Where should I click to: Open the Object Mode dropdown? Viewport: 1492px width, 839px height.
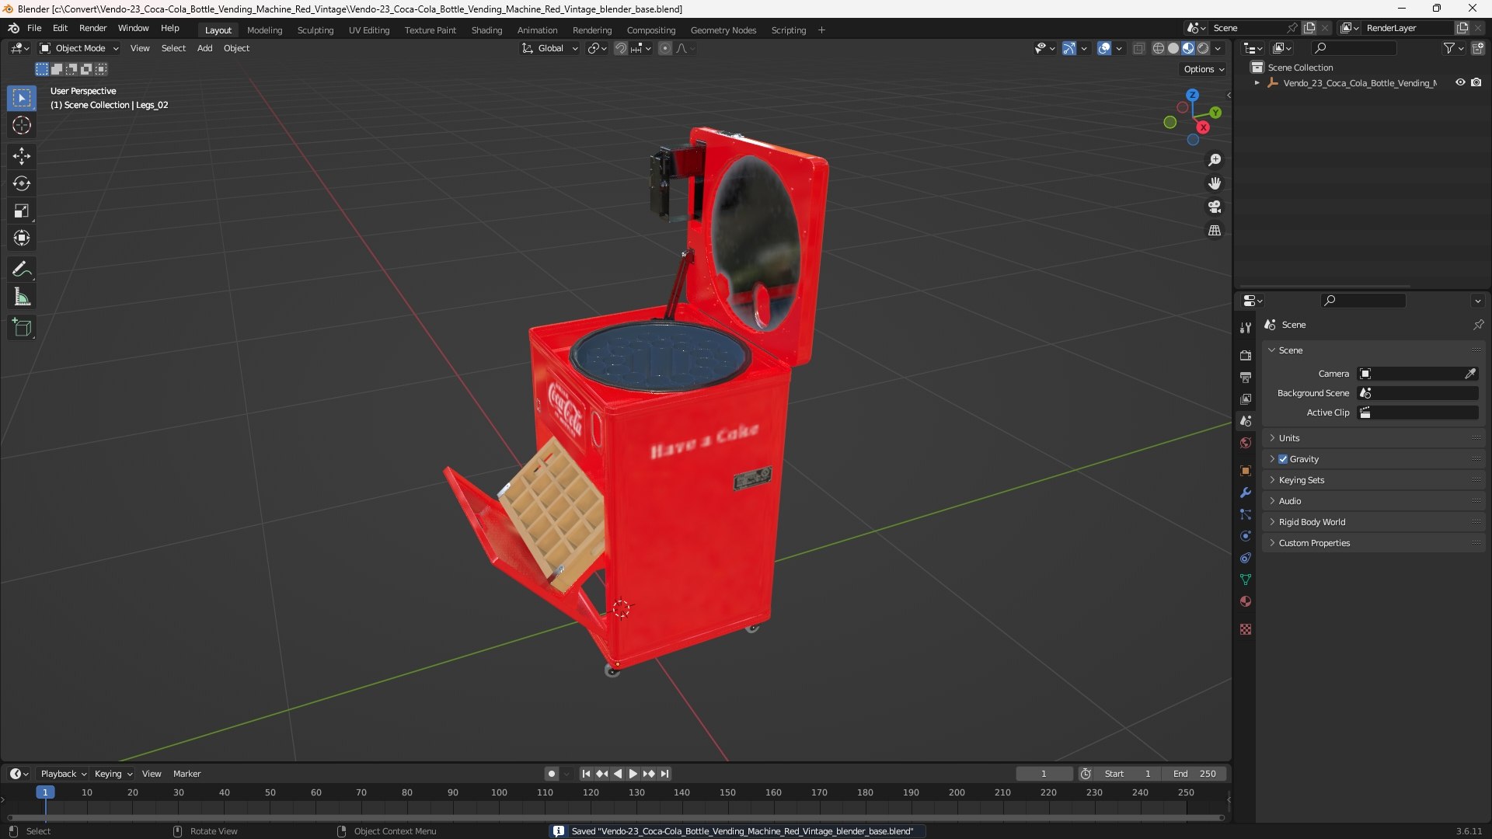click(x=79, y=48)
